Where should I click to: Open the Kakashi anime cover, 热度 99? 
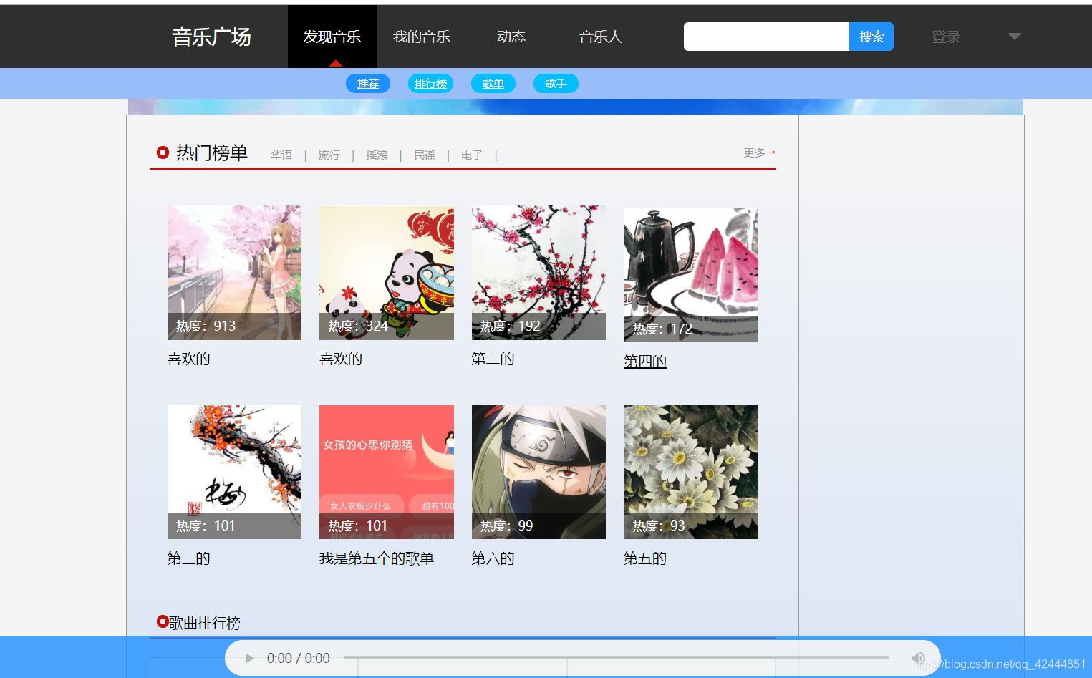pos(538,472)
